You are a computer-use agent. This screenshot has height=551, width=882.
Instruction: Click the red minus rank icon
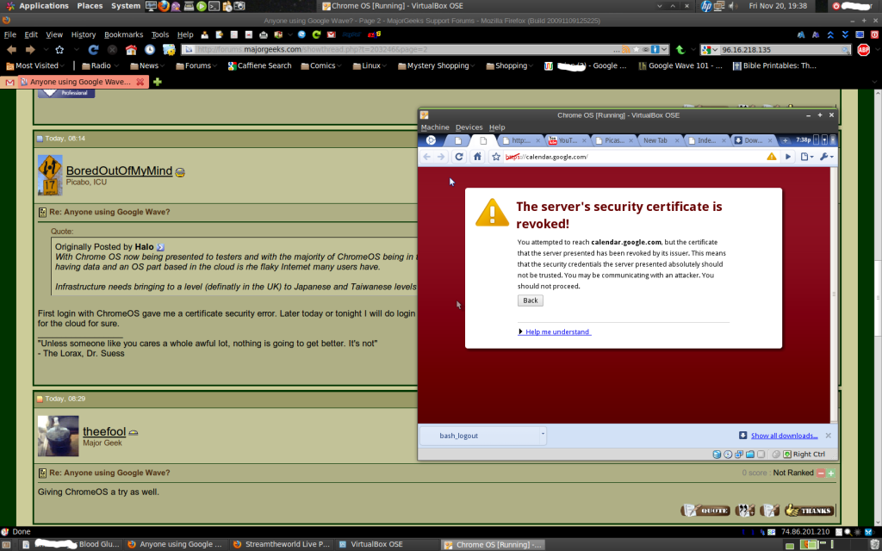pyautogui.click(x=821, y=473)
